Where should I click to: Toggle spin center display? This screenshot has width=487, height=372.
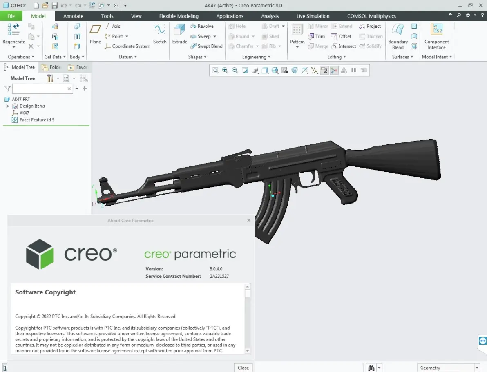point(334,71)
